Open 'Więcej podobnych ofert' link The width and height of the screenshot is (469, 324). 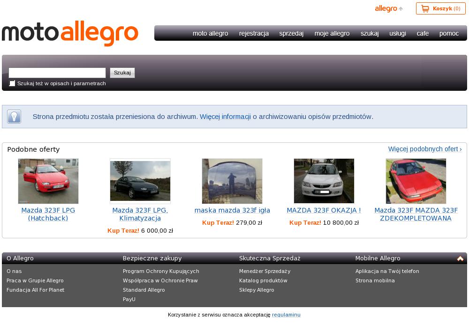point(425,149)
